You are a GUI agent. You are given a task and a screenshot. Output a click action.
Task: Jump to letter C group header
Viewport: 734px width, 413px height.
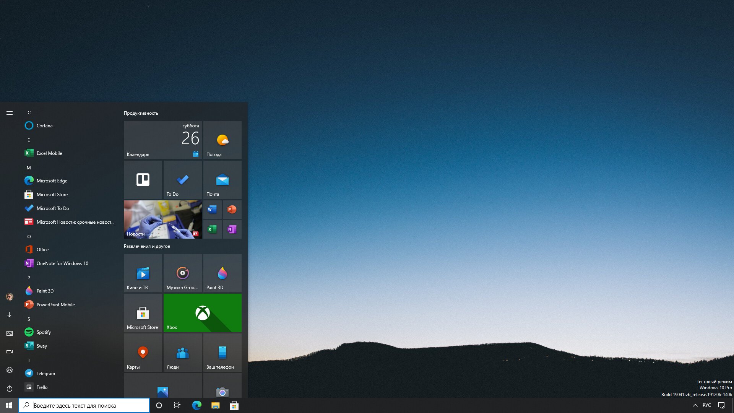pyautogui.click(x=29, y=112)
